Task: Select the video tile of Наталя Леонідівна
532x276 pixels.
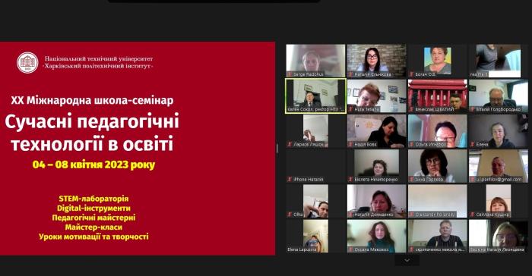Action: 499,237
